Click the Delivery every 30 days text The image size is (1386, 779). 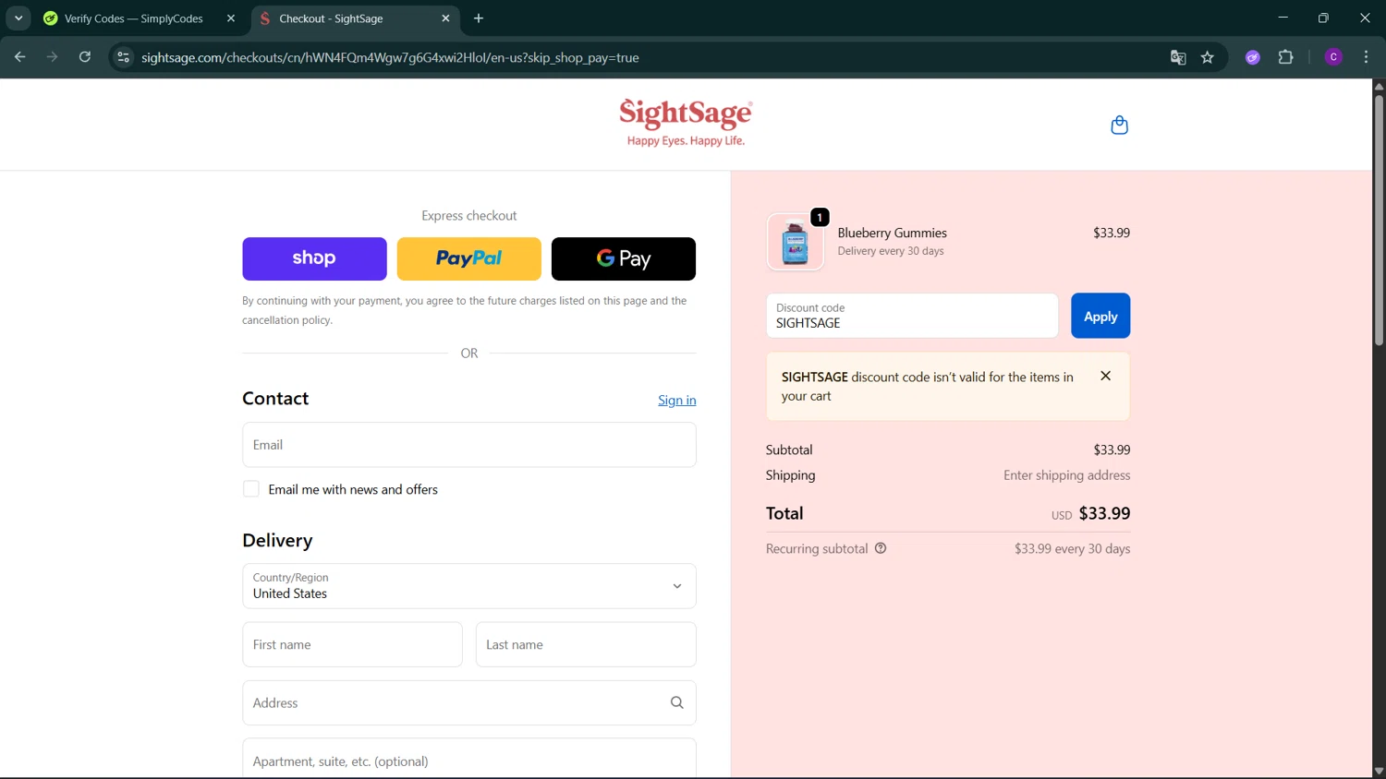891,251
